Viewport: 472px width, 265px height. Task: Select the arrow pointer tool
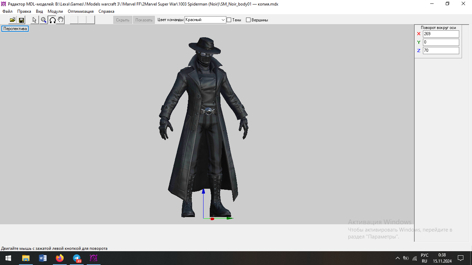(x=35, y=20)
